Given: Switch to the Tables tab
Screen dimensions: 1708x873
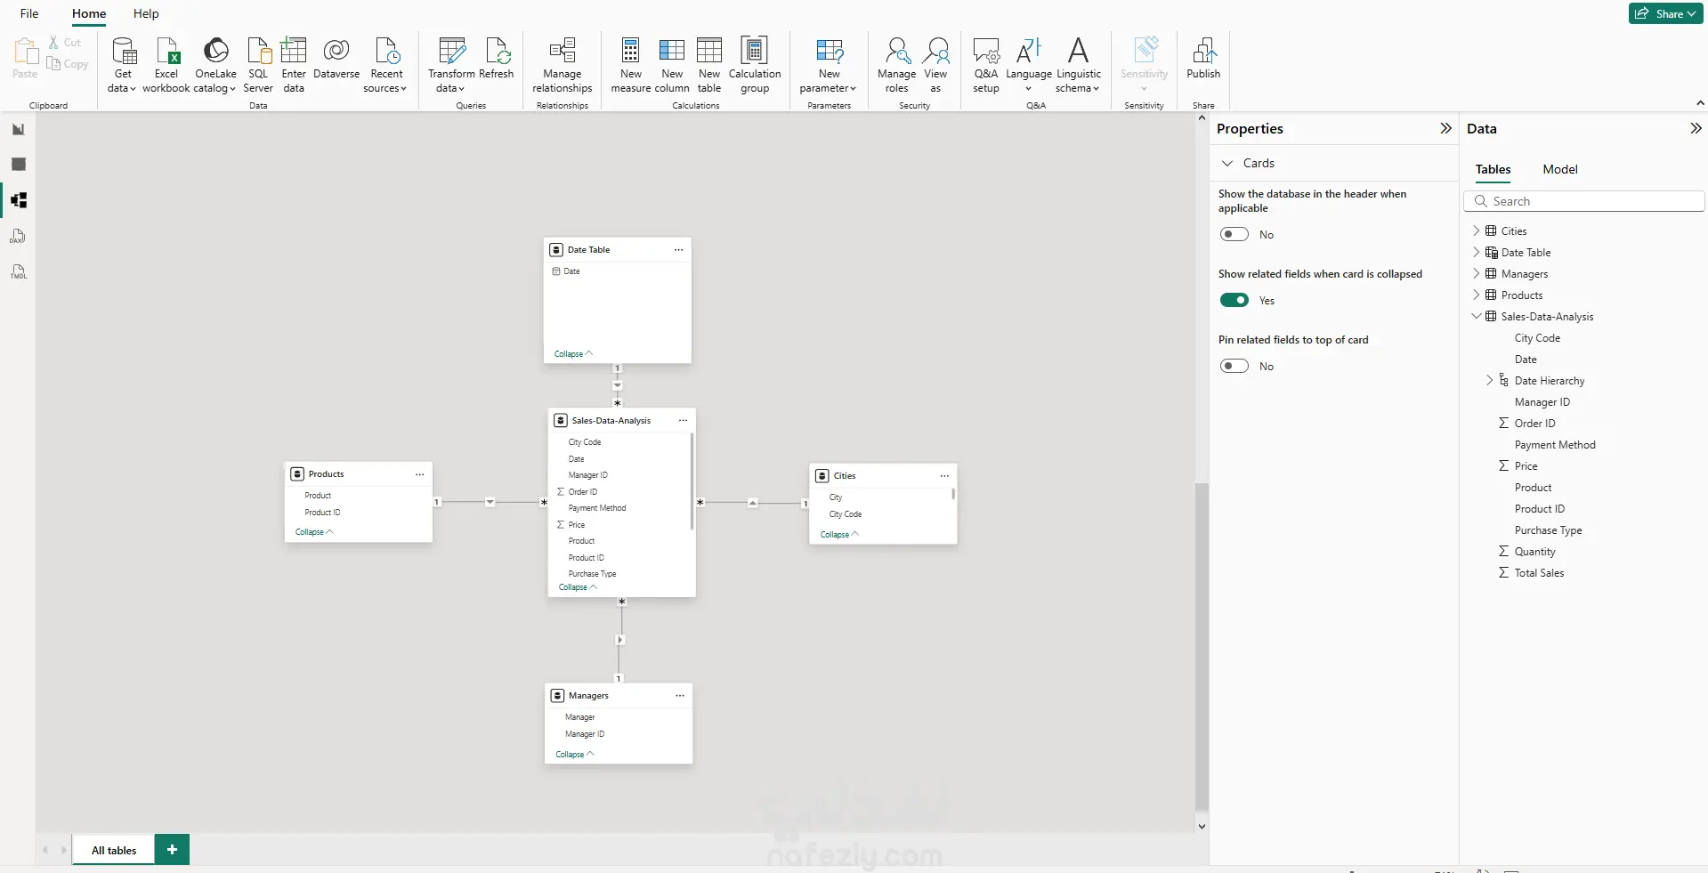Looking at the screenshot, I should (1493, 169).
